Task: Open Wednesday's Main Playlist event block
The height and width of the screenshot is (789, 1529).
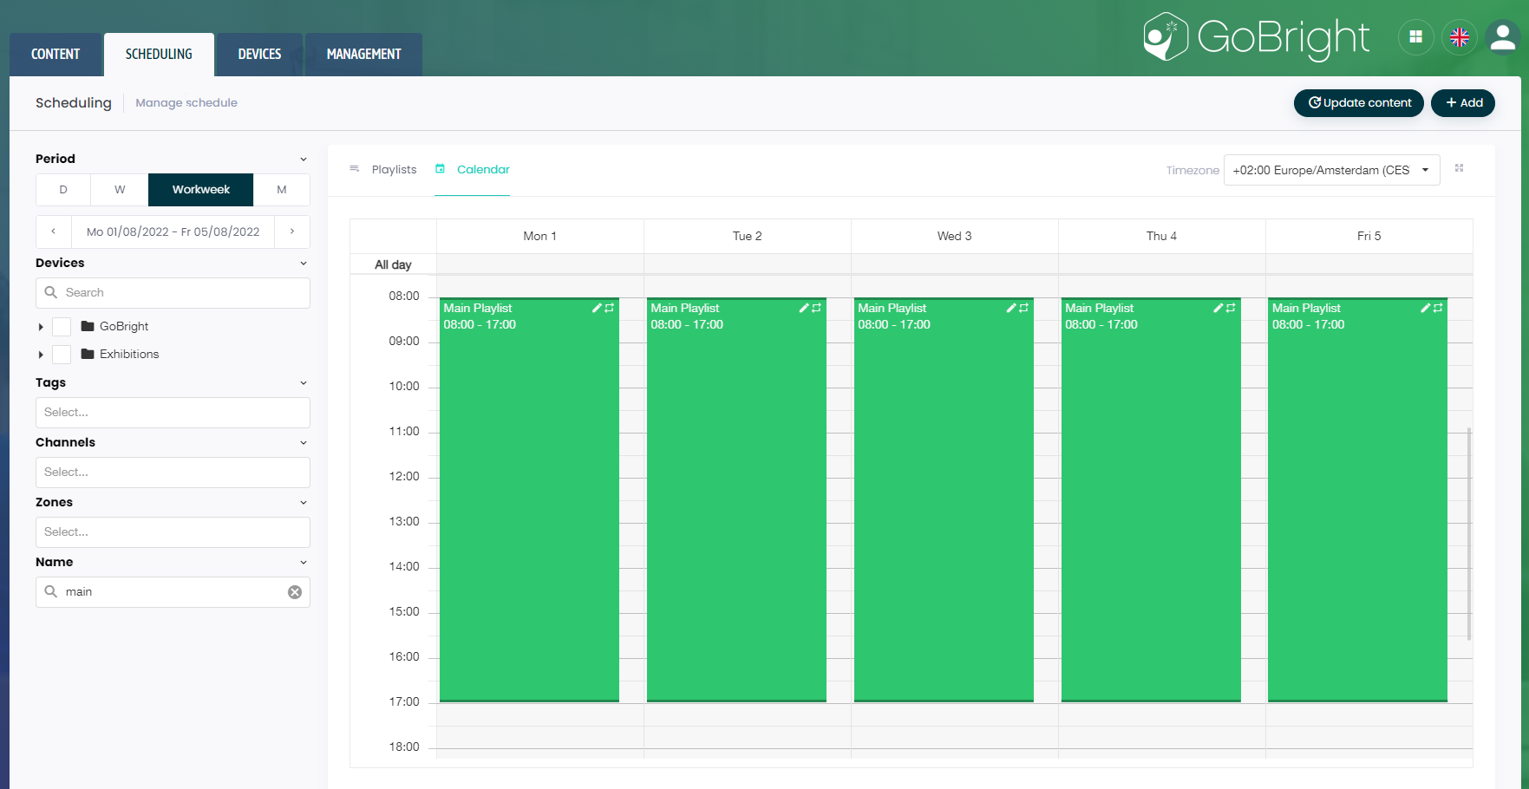Action: [x=944, y=500]
